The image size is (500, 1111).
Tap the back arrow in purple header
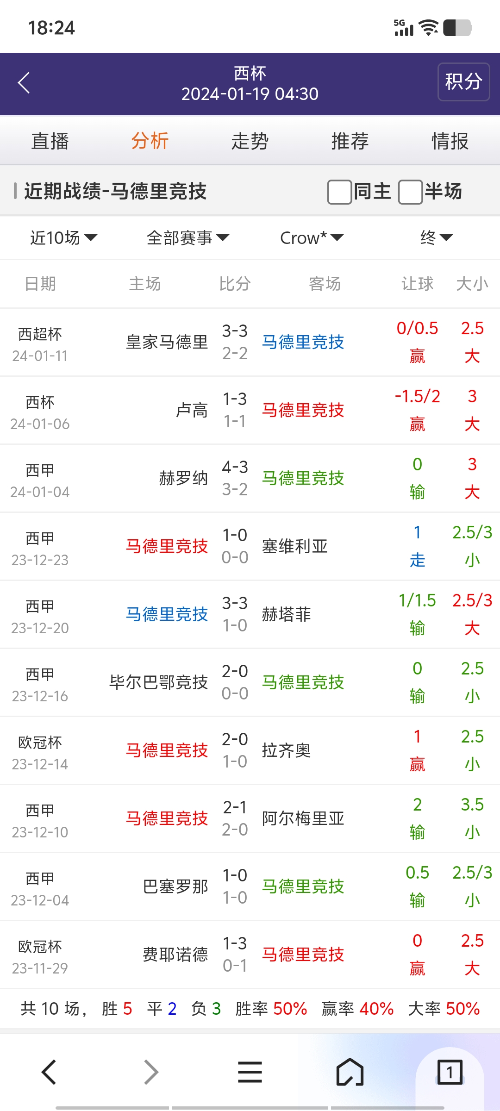coord(24,83)
